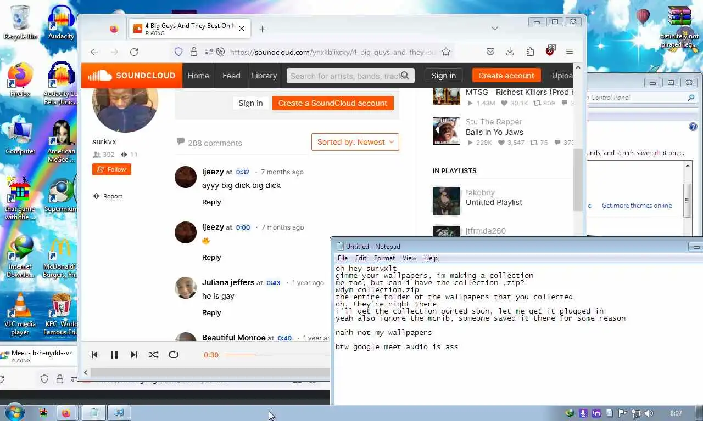Image resolution: width=703 pixels, height=421 pixels.
Task: Open Notepad Help menu
Action: 431,258
